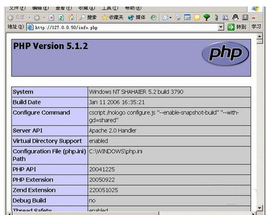267x215 pixels.
Task: Click the Stop page loading icon
Action: click(x=52, y=17)
